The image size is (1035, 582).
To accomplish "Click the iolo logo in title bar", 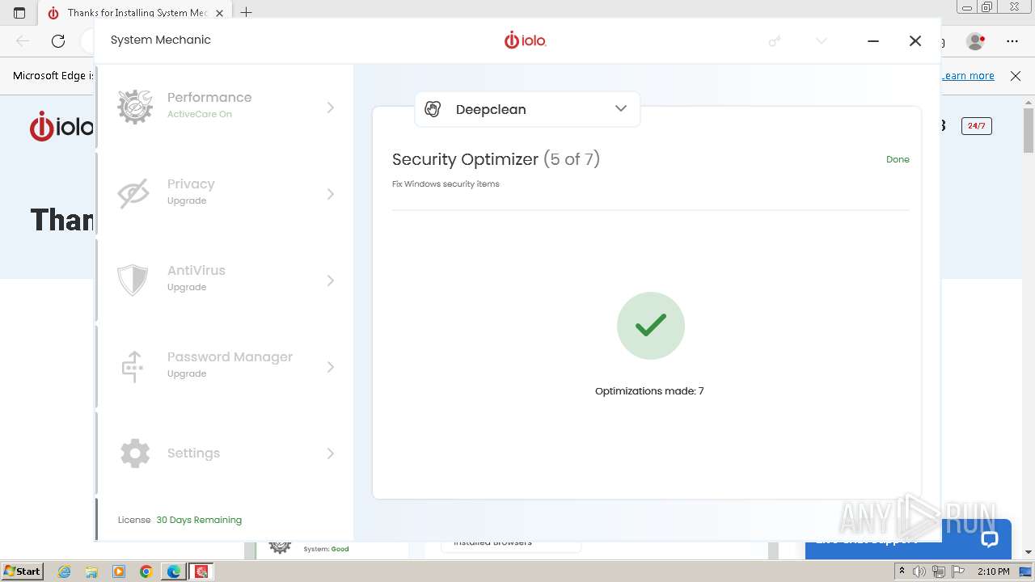I will [x=526, y=40].
